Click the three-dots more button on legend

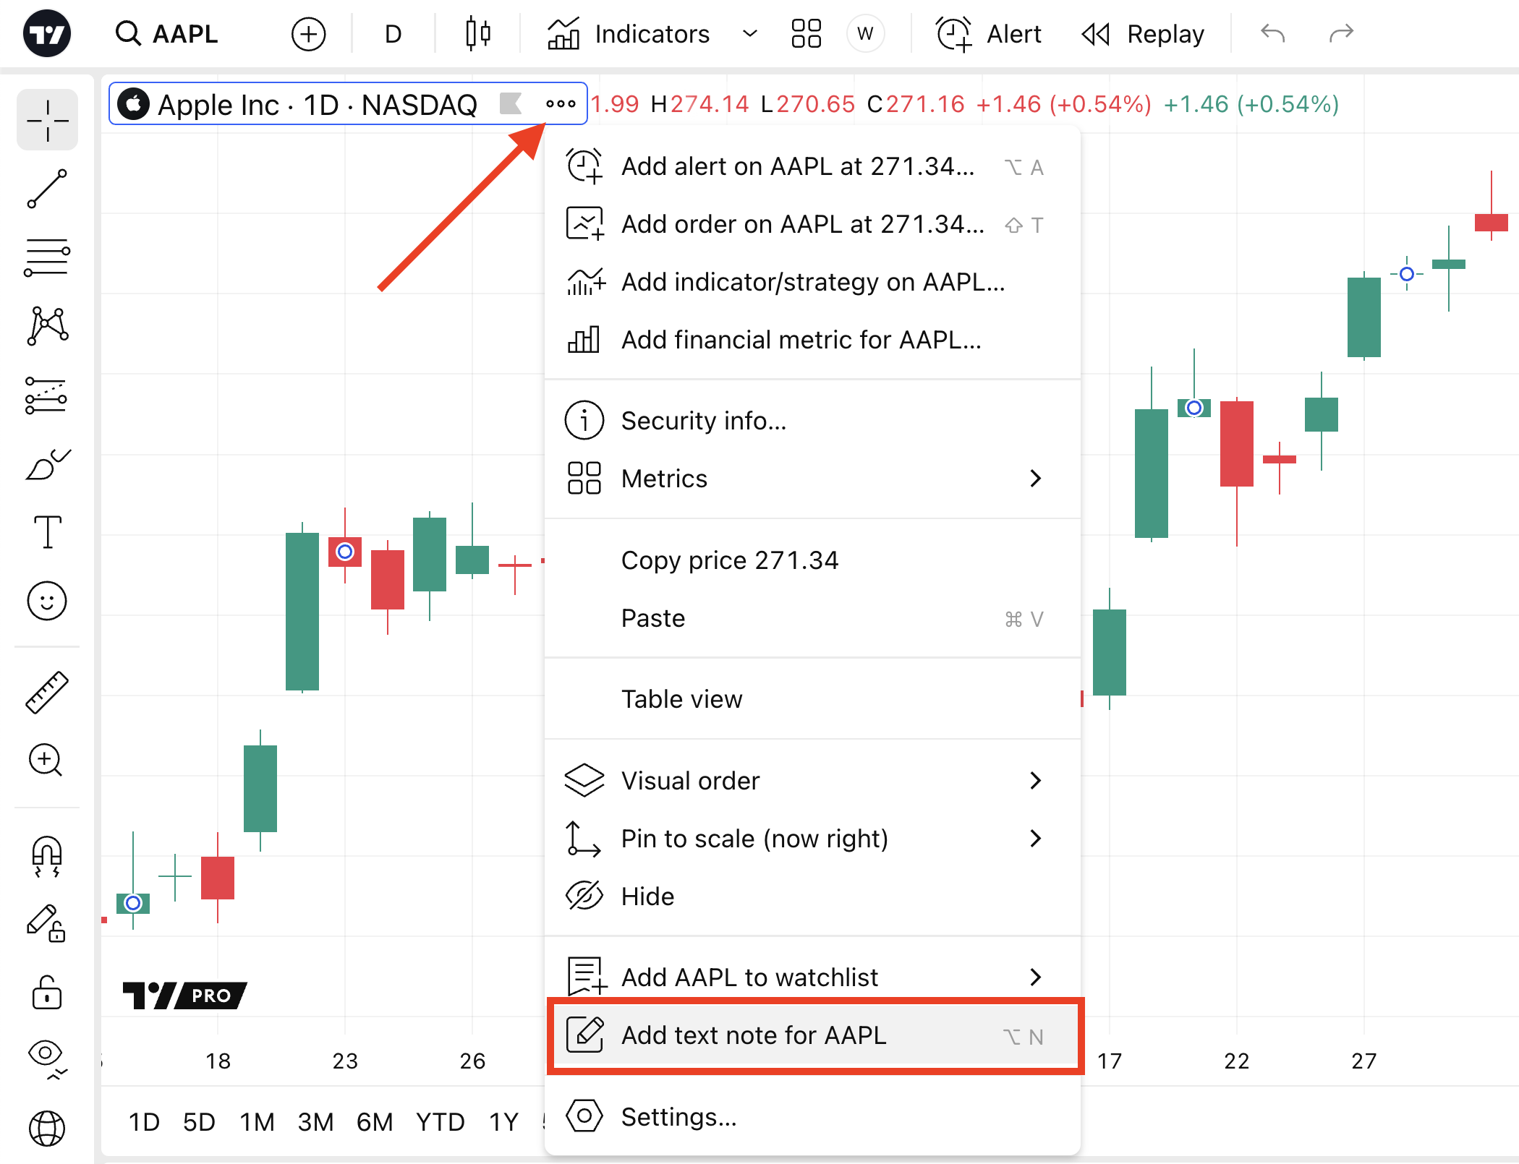point(561,104)
